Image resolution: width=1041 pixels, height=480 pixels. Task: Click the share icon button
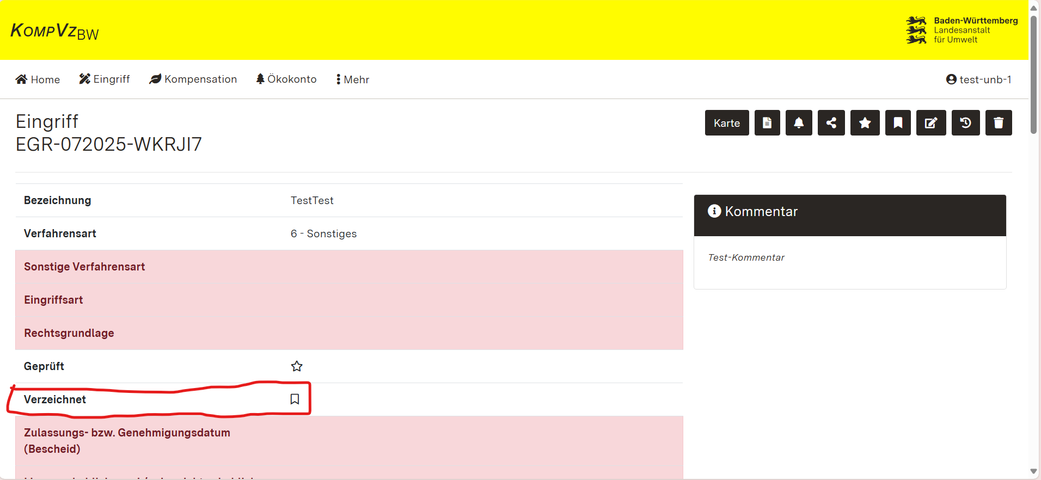click(831, 123)
